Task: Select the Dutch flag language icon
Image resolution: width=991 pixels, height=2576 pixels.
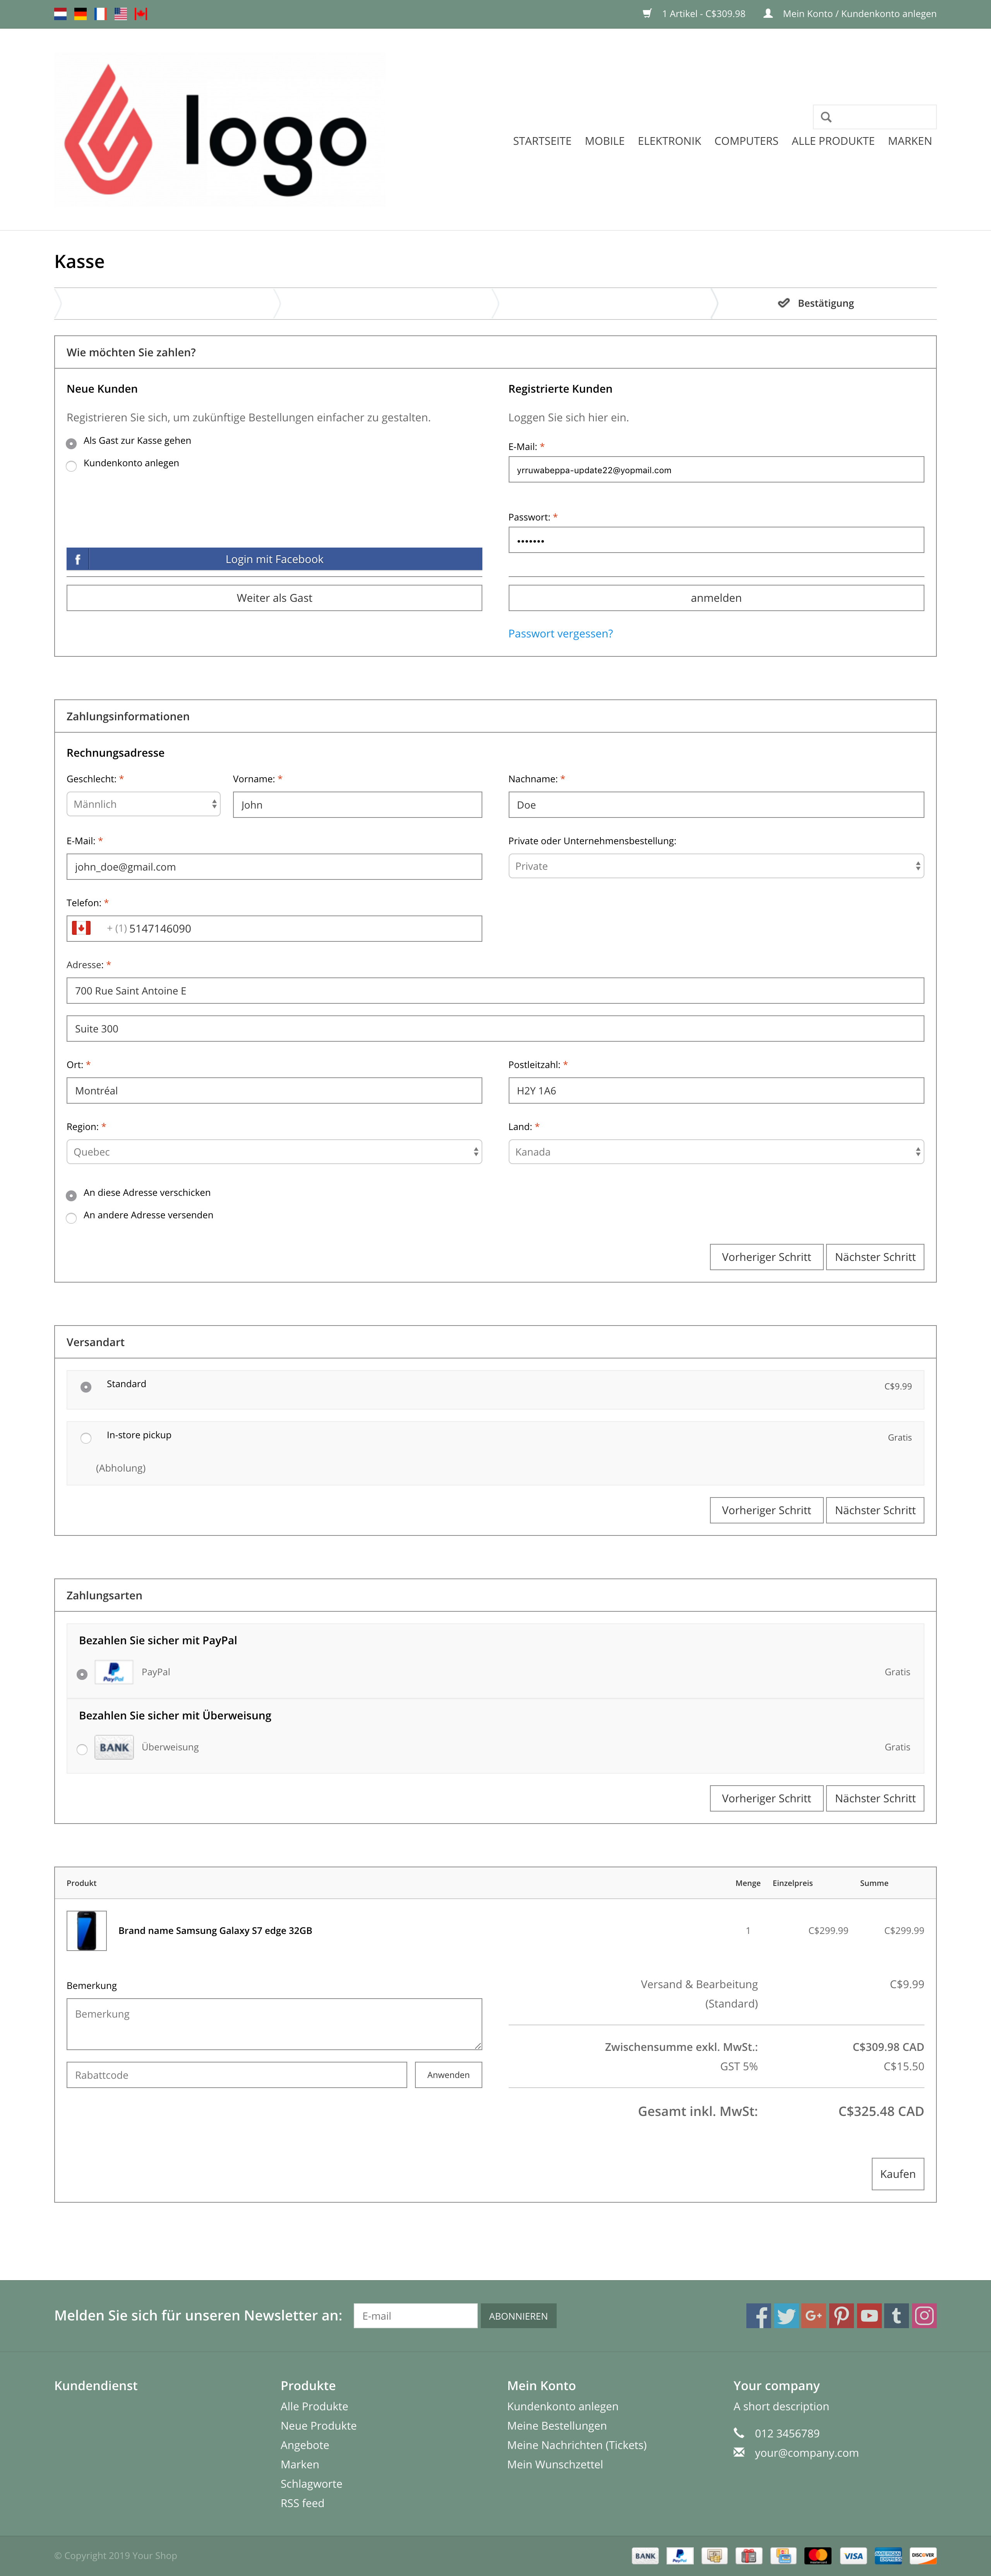Action: (x=60, y=14)
